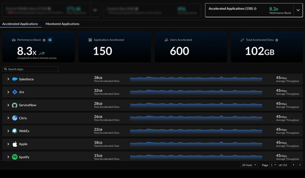305x178 pixels.
Task: Click the 150 Applications Accelerated number
Action: pyautogui.click(x=102, y=51)
